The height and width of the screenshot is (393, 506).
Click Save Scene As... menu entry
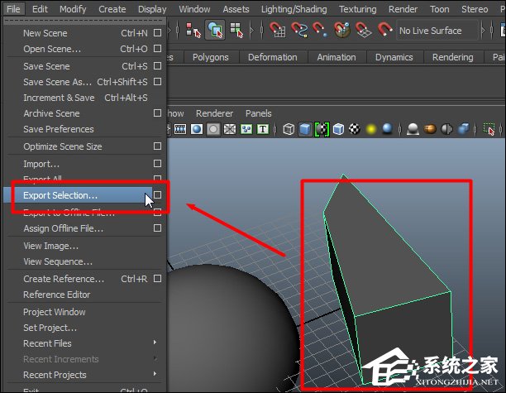(x=57, y=83)
